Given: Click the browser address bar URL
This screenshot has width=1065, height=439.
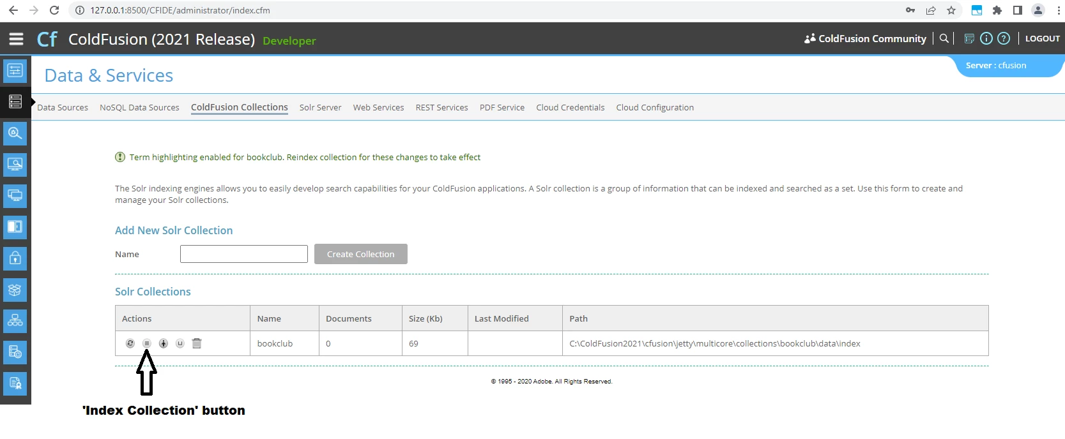Looking at the screenshot, I should coord(180,10).
